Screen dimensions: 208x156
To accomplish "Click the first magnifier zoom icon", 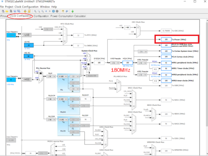I will (x=35, y=11).
